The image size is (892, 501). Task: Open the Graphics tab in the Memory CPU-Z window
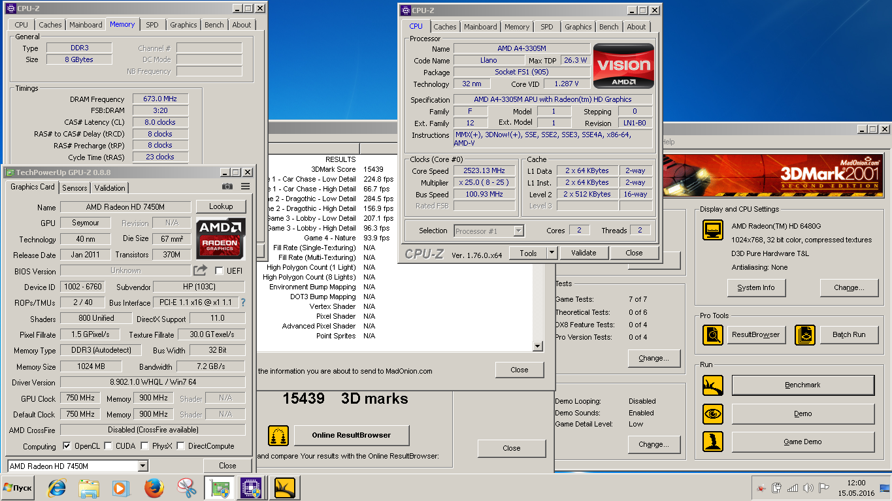(184, 25)
